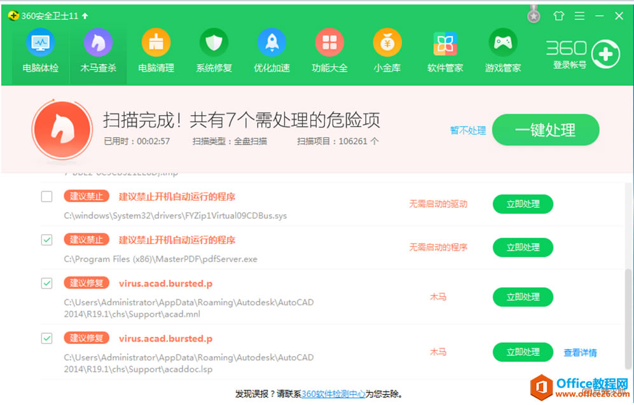Click the 建议禁止 badge on the FYZip1Virtual09CDBus.sys row
The image size is (634, 405).
(86, 196)
